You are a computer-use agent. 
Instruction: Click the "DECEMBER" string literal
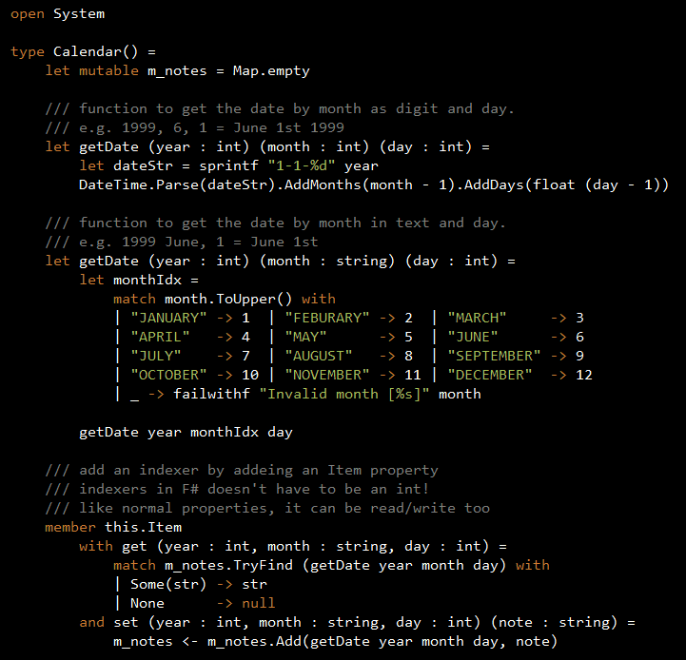pyautogui.click(x=489, y=375)
